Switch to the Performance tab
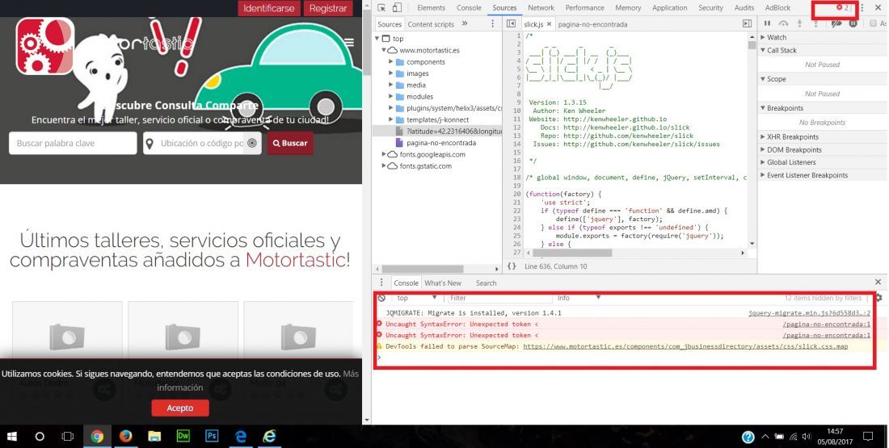The image size is (889, 448). (x=584, y=8)
